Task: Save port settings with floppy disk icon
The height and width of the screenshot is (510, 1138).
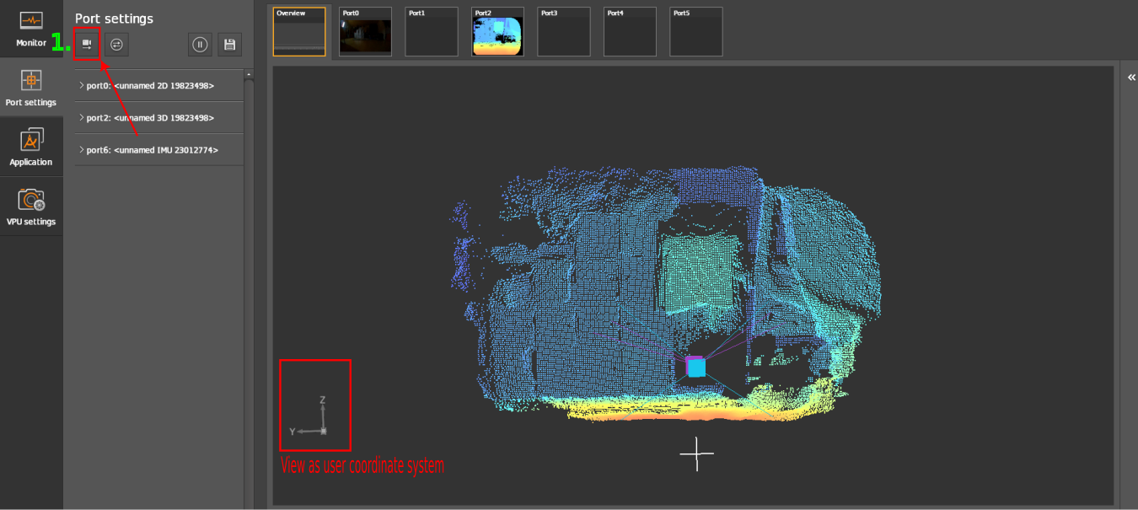Action: pyautogui.click(x=229, y=45)
